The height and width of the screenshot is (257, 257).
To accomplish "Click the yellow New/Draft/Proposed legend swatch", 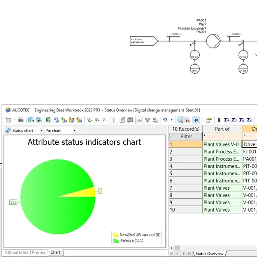I will (x=115, y=235).
